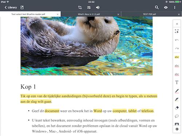The height and width of the screenshot is (136, 182).
Task: Redo the annotation
Action: (x=177, y=49)
